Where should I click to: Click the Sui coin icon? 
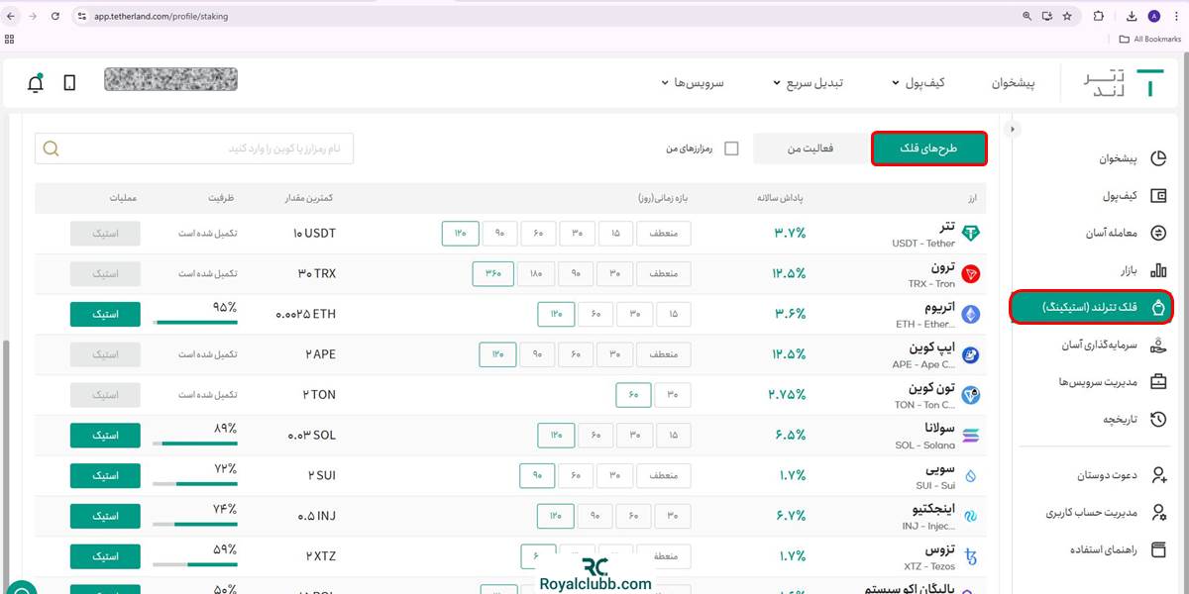pyautogui.click(x=971, y=476)
